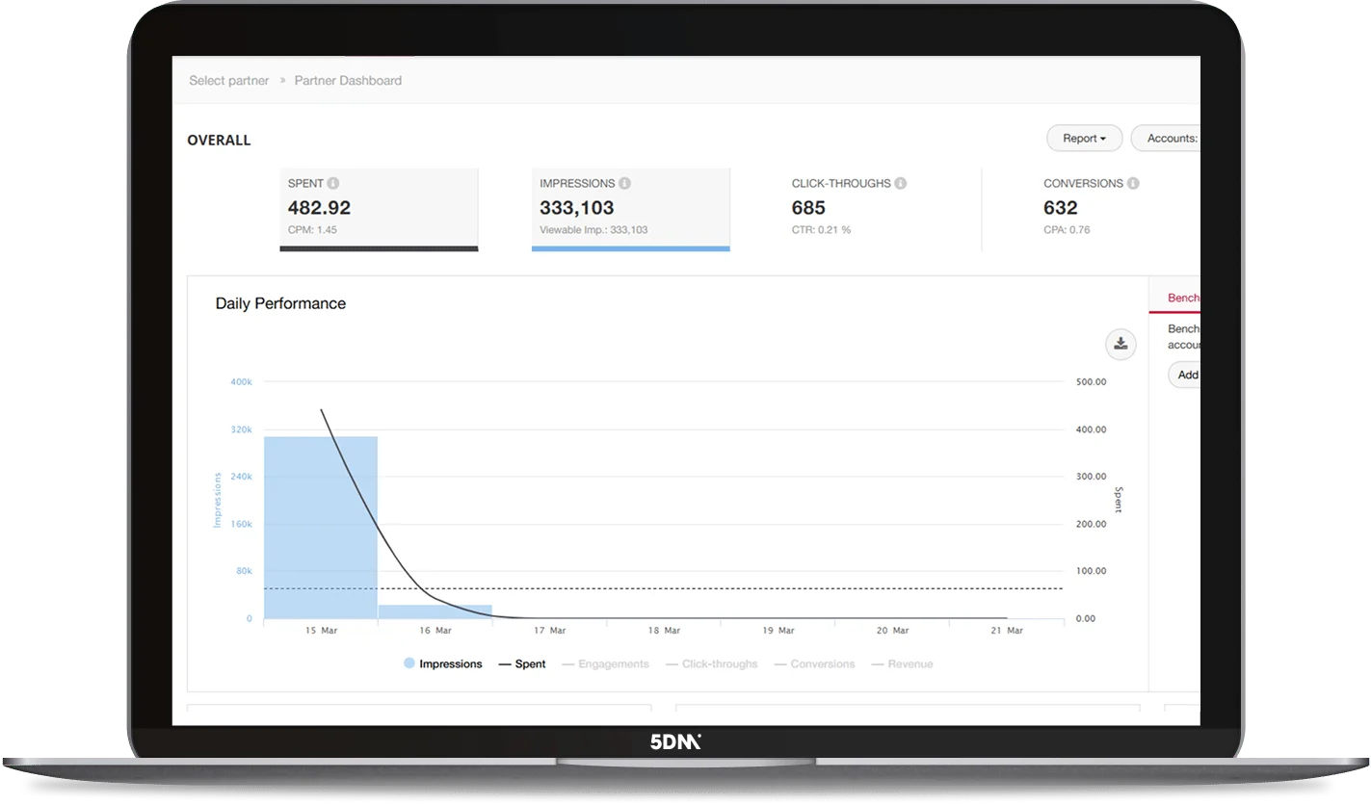
Task: Click the 'CPM: 1.45' text
Action: (x=312, y=230)
